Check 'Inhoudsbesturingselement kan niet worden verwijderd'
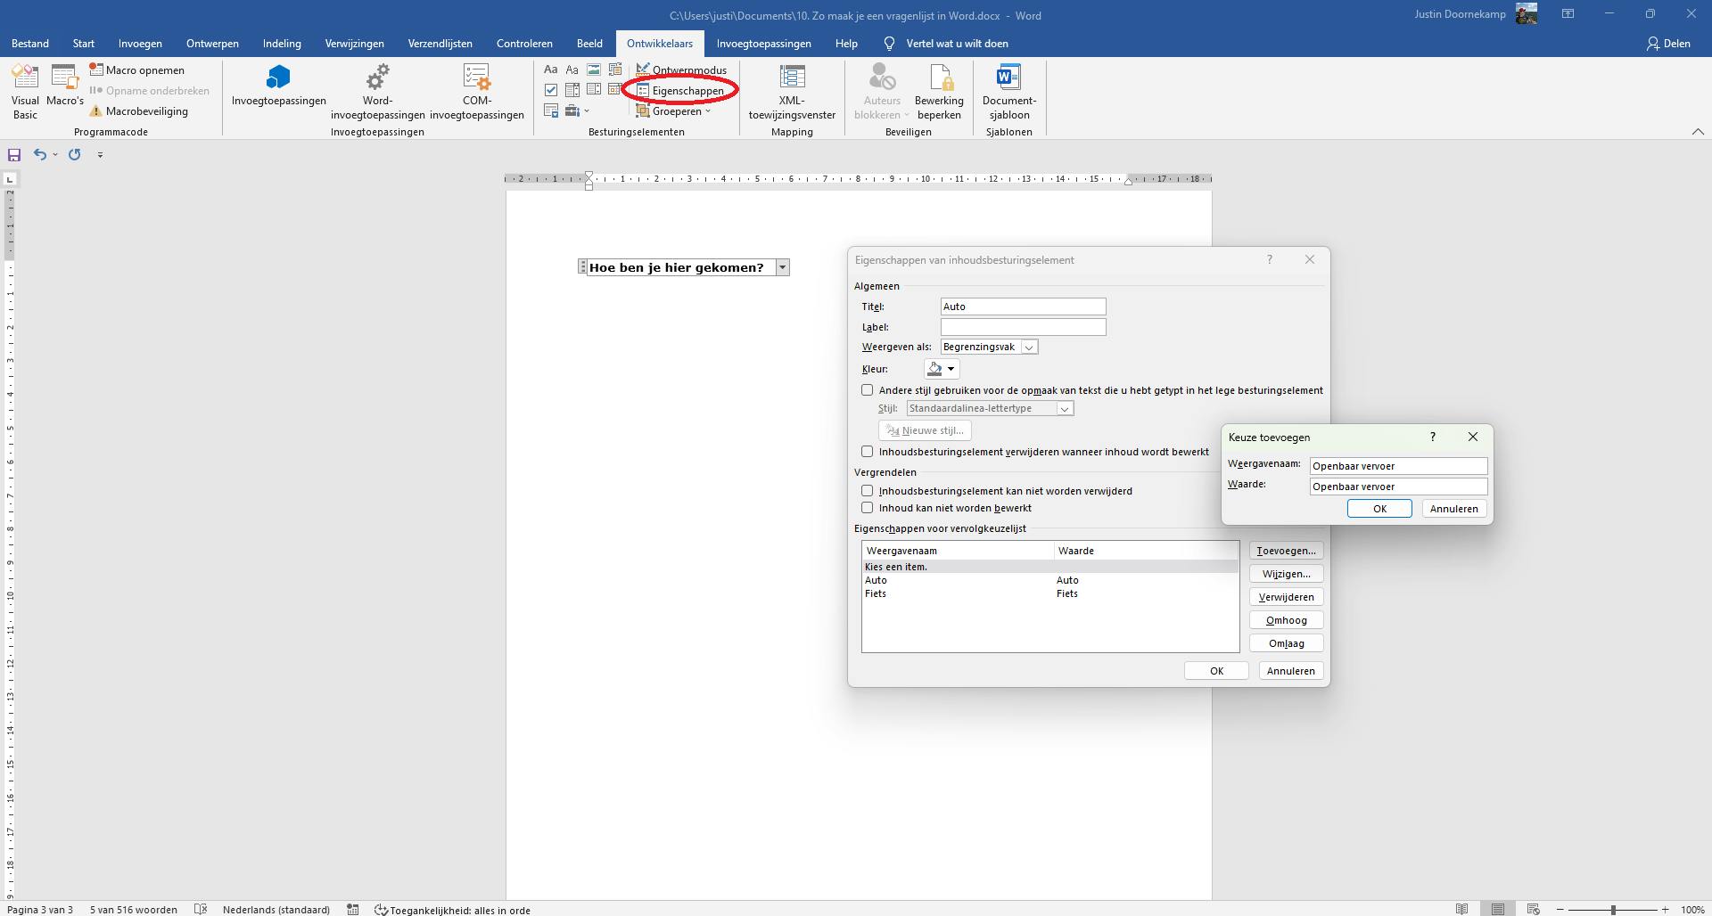Image resolution: width=1712 pixels, height=916 pixels. pyautogui.click(x=868, y=491)
